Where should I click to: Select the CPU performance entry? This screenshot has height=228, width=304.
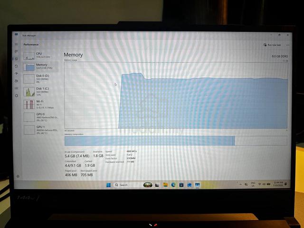(x=40, y=55)
